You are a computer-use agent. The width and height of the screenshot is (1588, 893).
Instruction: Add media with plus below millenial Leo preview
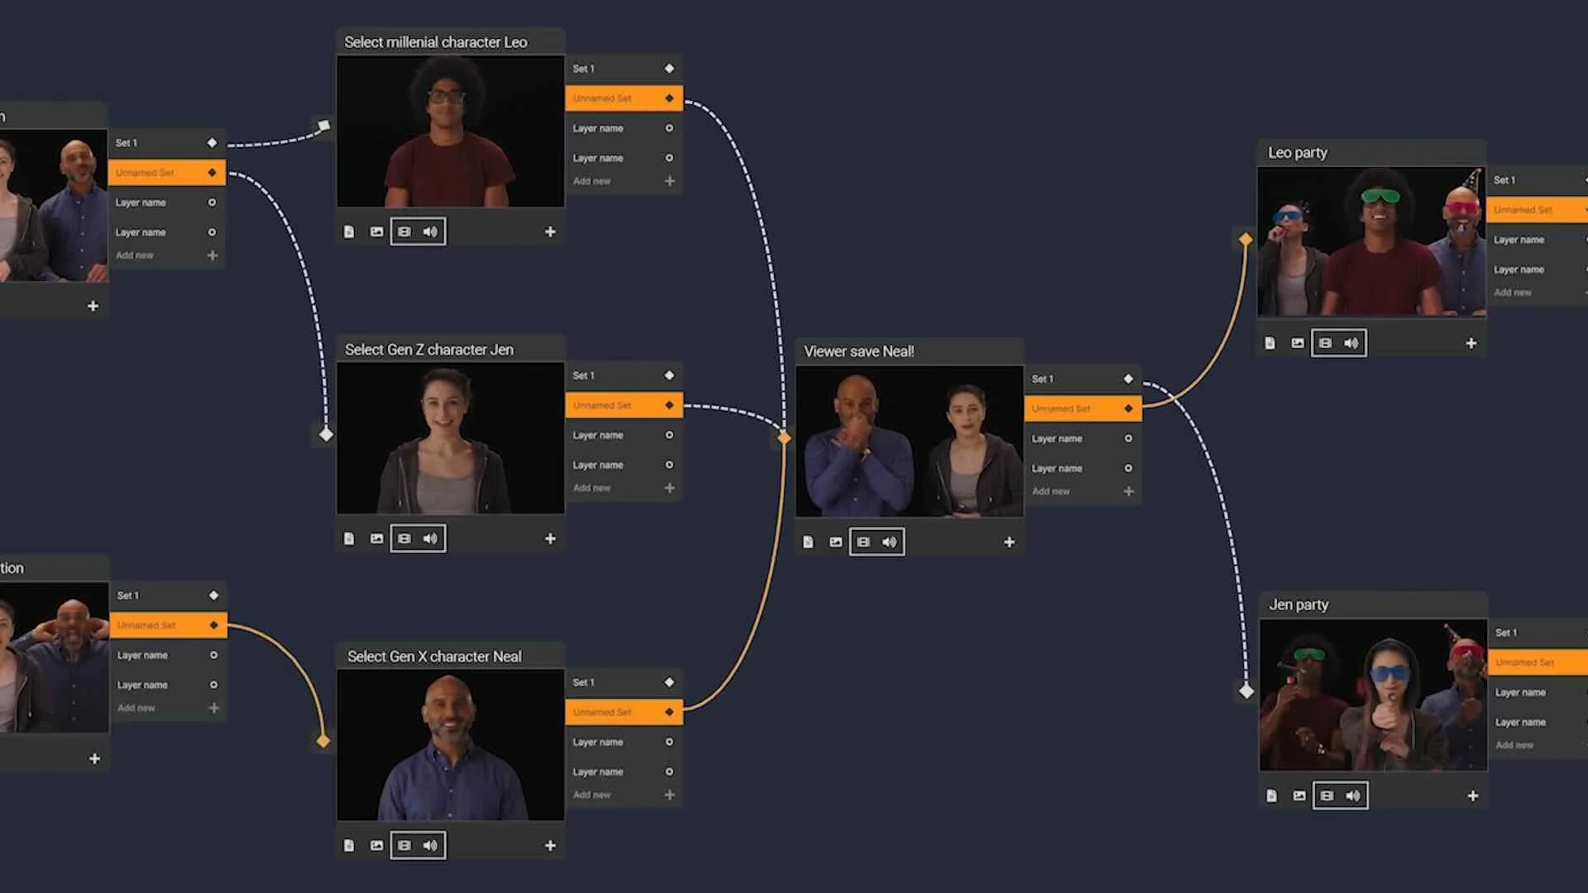point(550,232)
